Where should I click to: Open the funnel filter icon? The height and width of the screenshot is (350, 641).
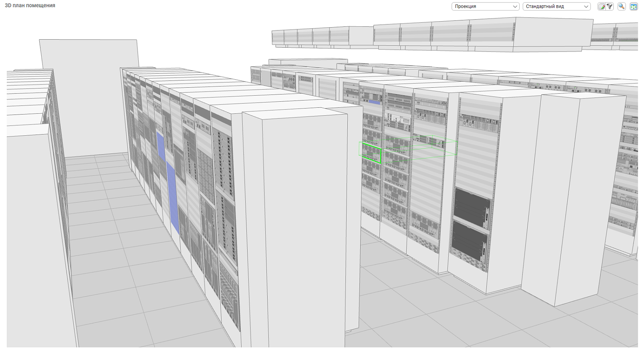coord(610,6)
